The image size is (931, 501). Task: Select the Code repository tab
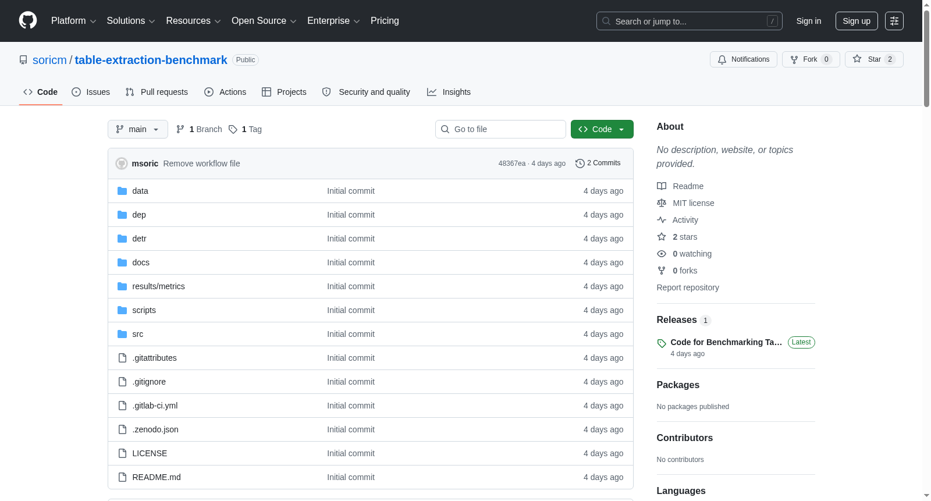(41, 92)
